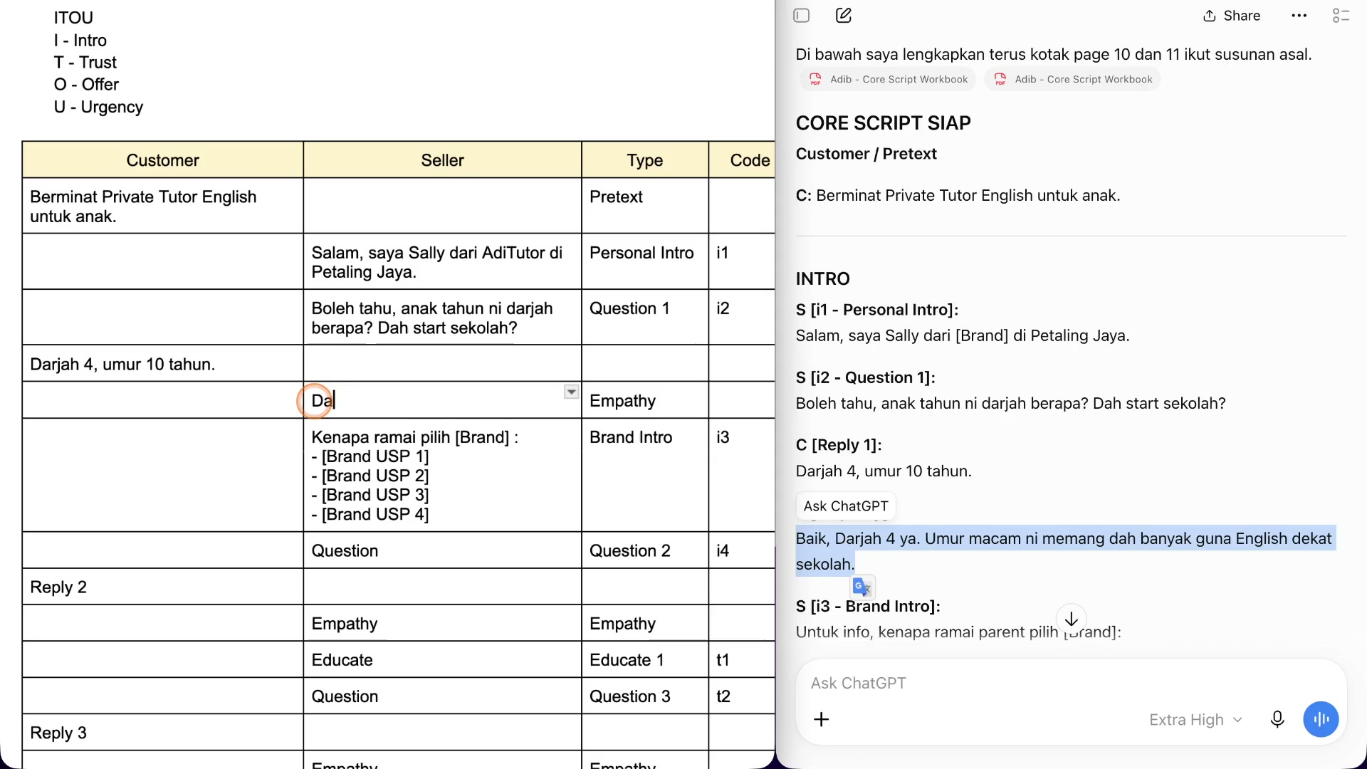Open second Adib Core Script Workbook PDF attachment
Image resolution: width=1367 pixels, height=769 pixels.
tap(1073, 79)
